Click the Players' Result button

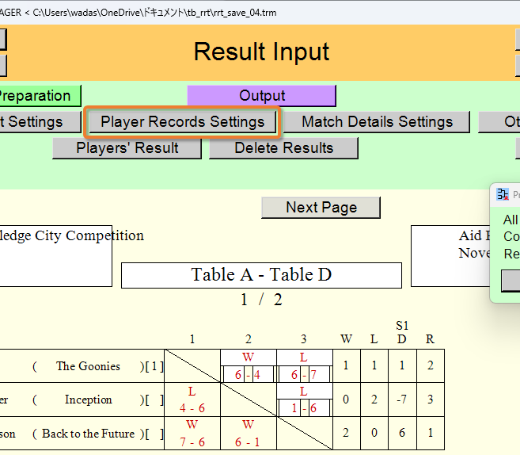(x=127, y=148)
